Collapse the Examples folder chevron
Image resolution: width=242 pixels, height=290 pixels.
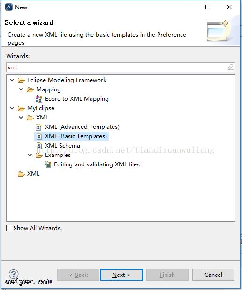pyautogui.click(x=30, y=155)
